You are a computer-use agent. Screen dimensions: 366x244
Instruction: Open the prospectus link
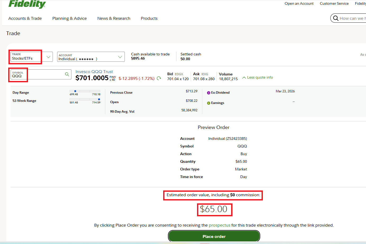[219, 225]
